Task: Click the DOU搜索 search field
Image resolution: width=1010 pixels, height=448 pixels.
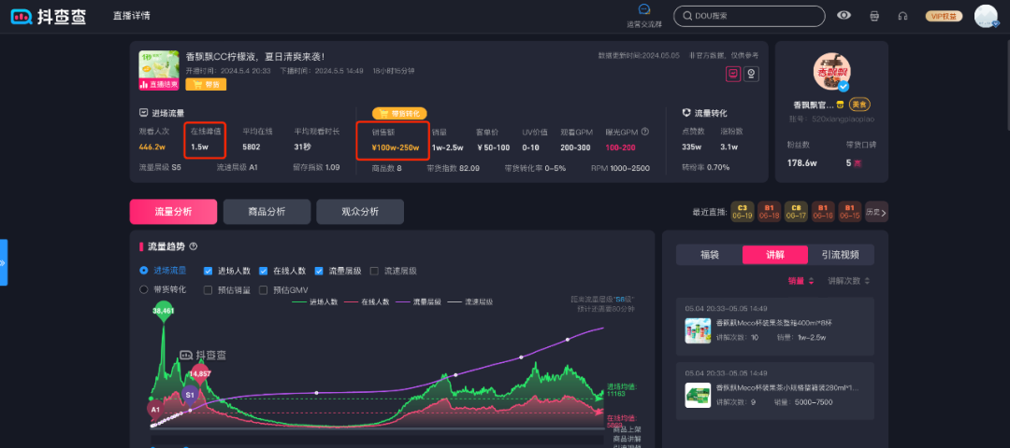Action: (749, 16)
